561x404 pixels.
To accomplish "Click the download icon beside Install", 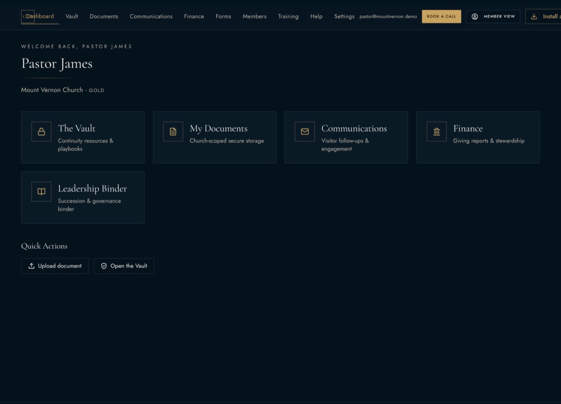I will coord(534,16).
